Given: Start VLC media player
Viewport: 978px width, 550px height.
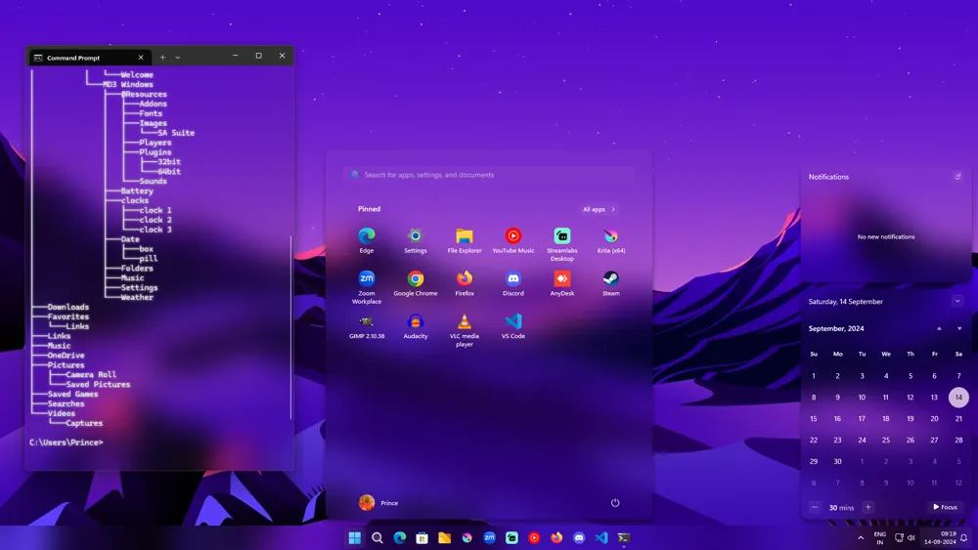Looking at the screenshot, I should (465, 323).
